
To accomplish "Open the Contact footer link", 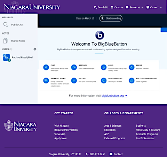I will pos(118,154).
